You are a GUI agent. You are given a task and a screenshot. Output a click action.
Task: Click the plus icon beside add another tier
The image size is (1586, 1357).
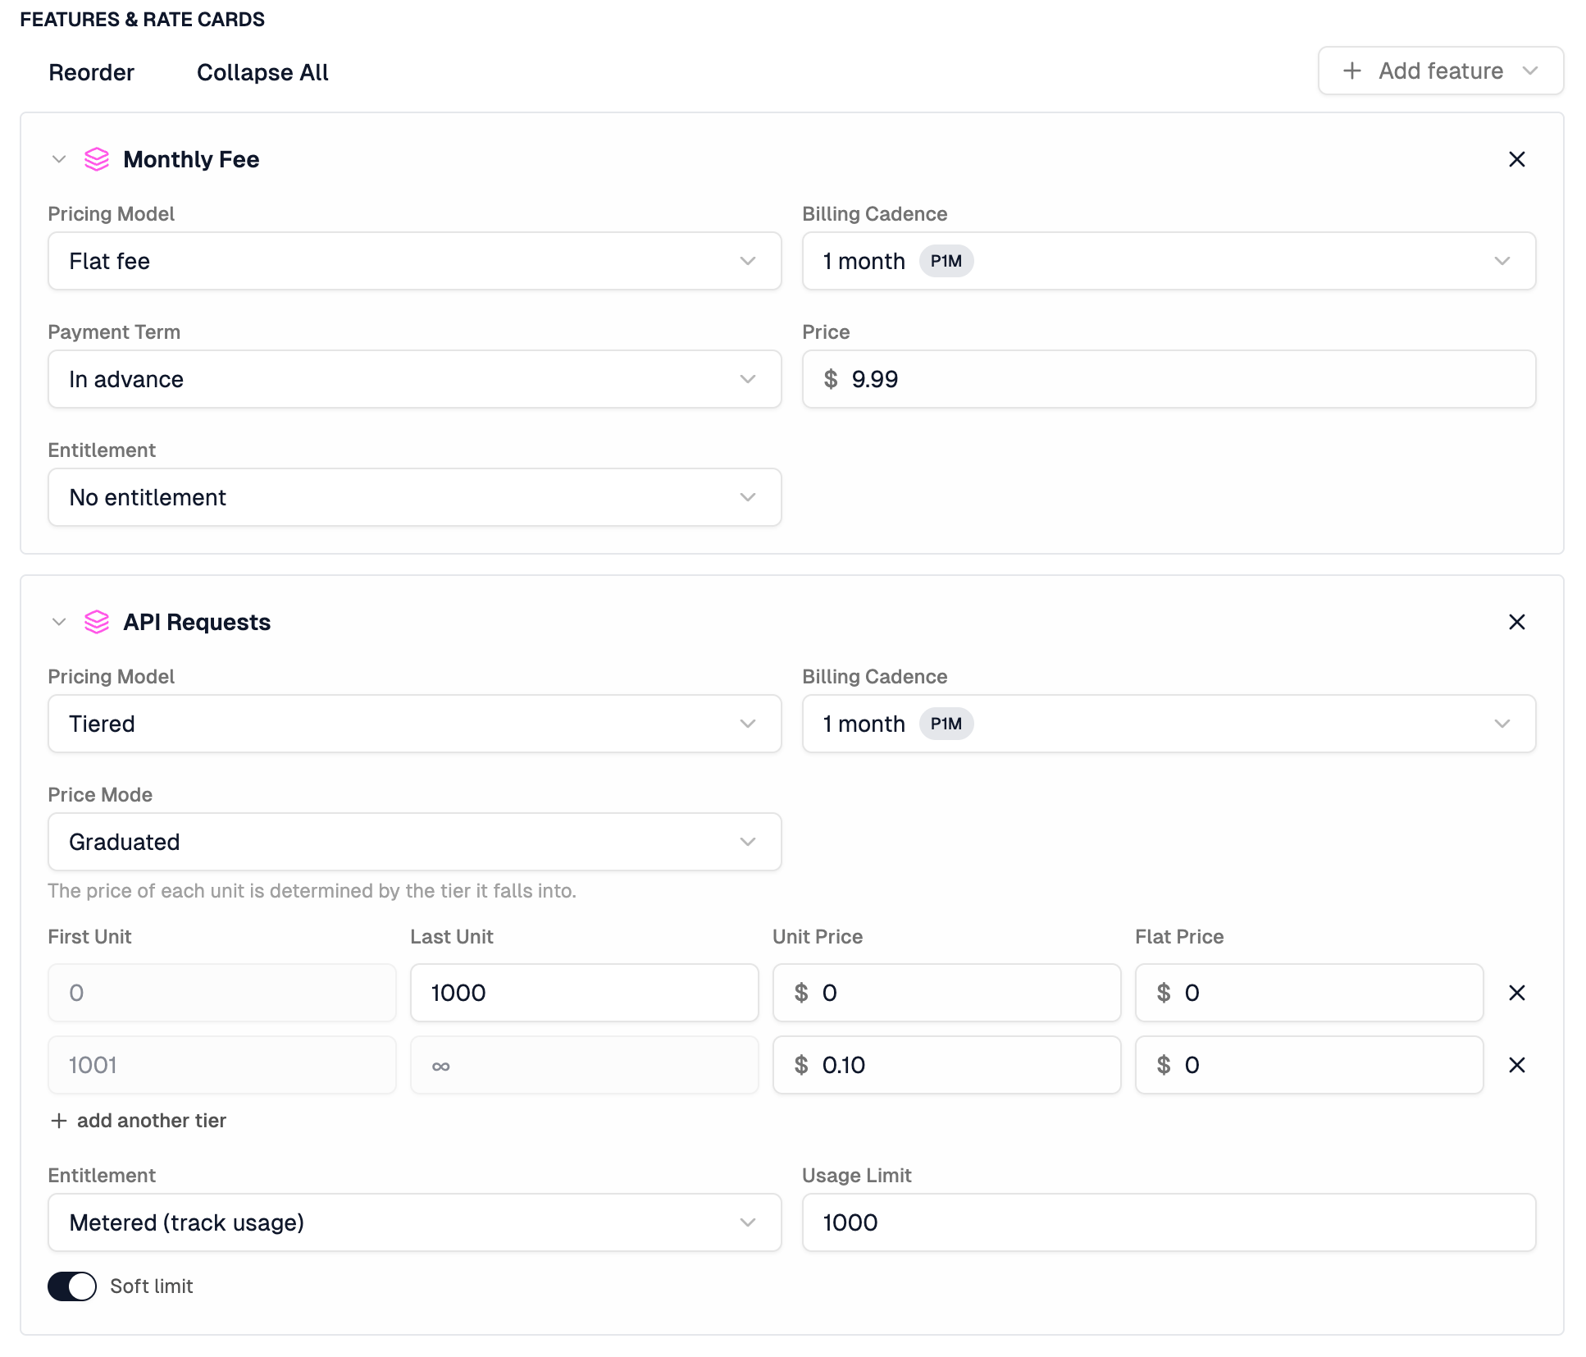tap(59, 1120)
